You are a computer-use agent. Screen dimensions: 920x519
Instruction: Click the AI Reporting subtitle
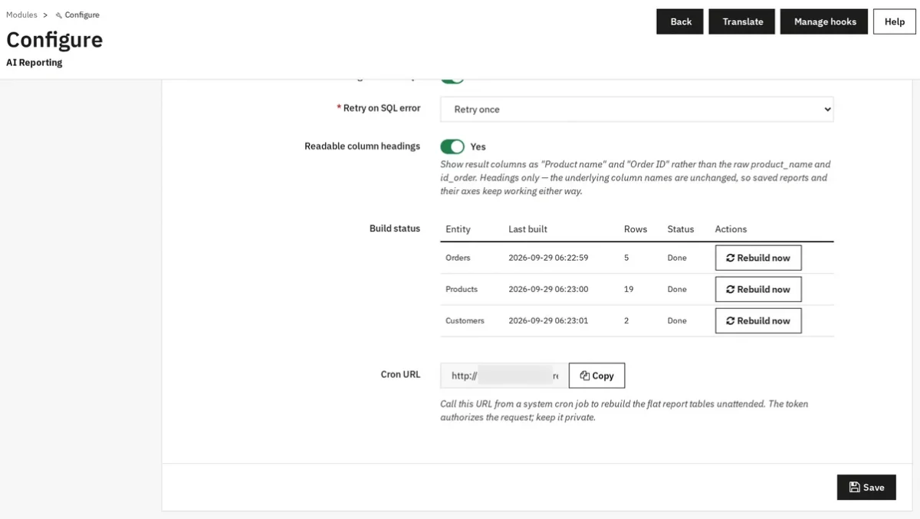click(x=34, y=63)
